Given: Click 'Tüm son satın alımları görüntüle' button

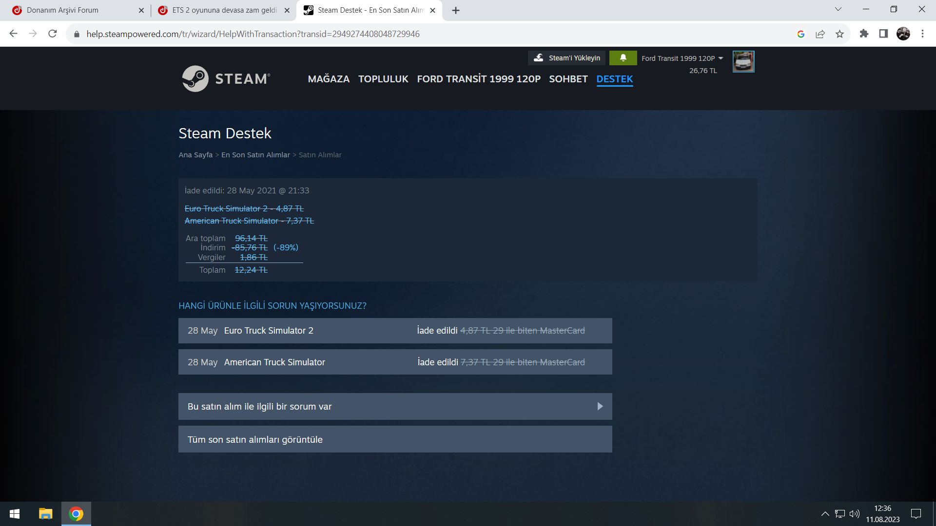Looking at the screenshot, I should pos(395,439).
